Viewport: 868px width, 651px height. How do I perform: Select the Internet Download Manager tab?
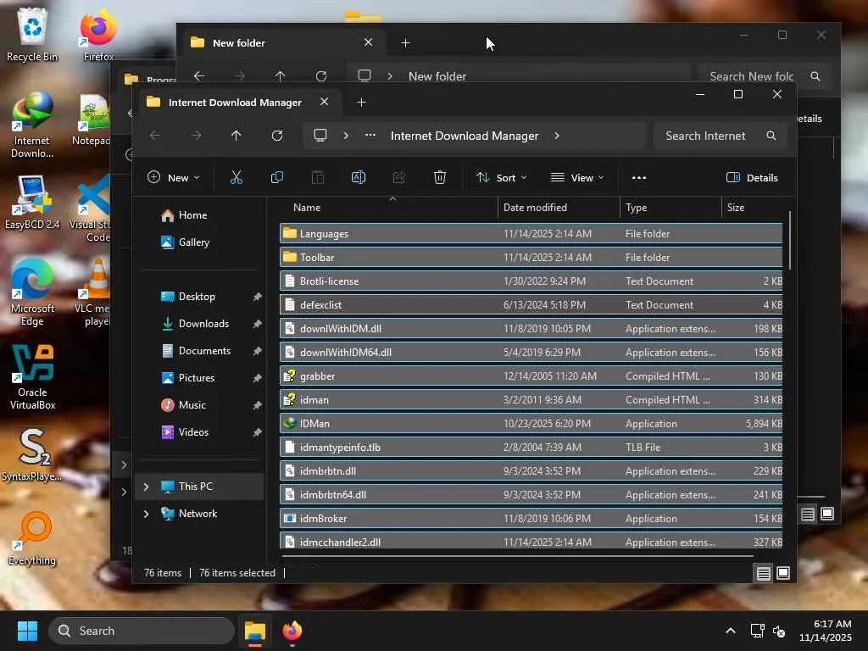[x=234, y=102]
